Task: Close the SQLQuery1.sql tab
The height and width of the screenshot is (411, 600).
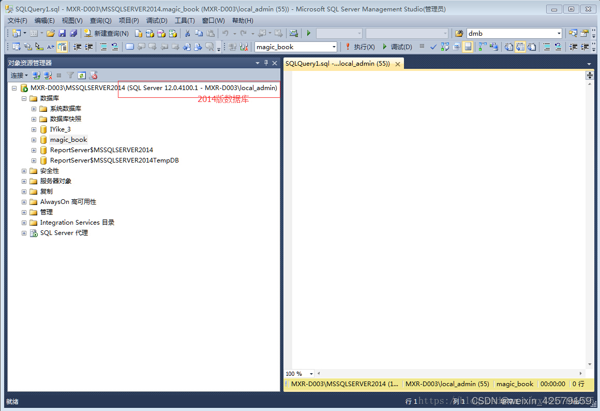Action: [x=398, y=64]
